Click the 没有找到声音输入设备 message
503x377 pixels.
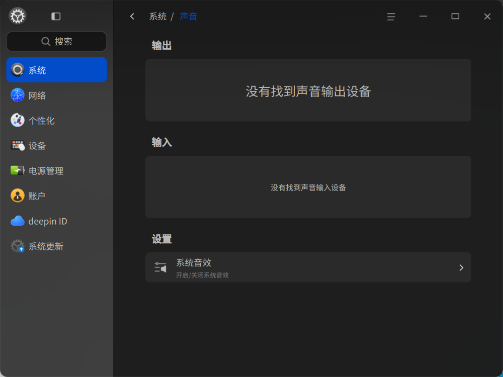[308, 187]
